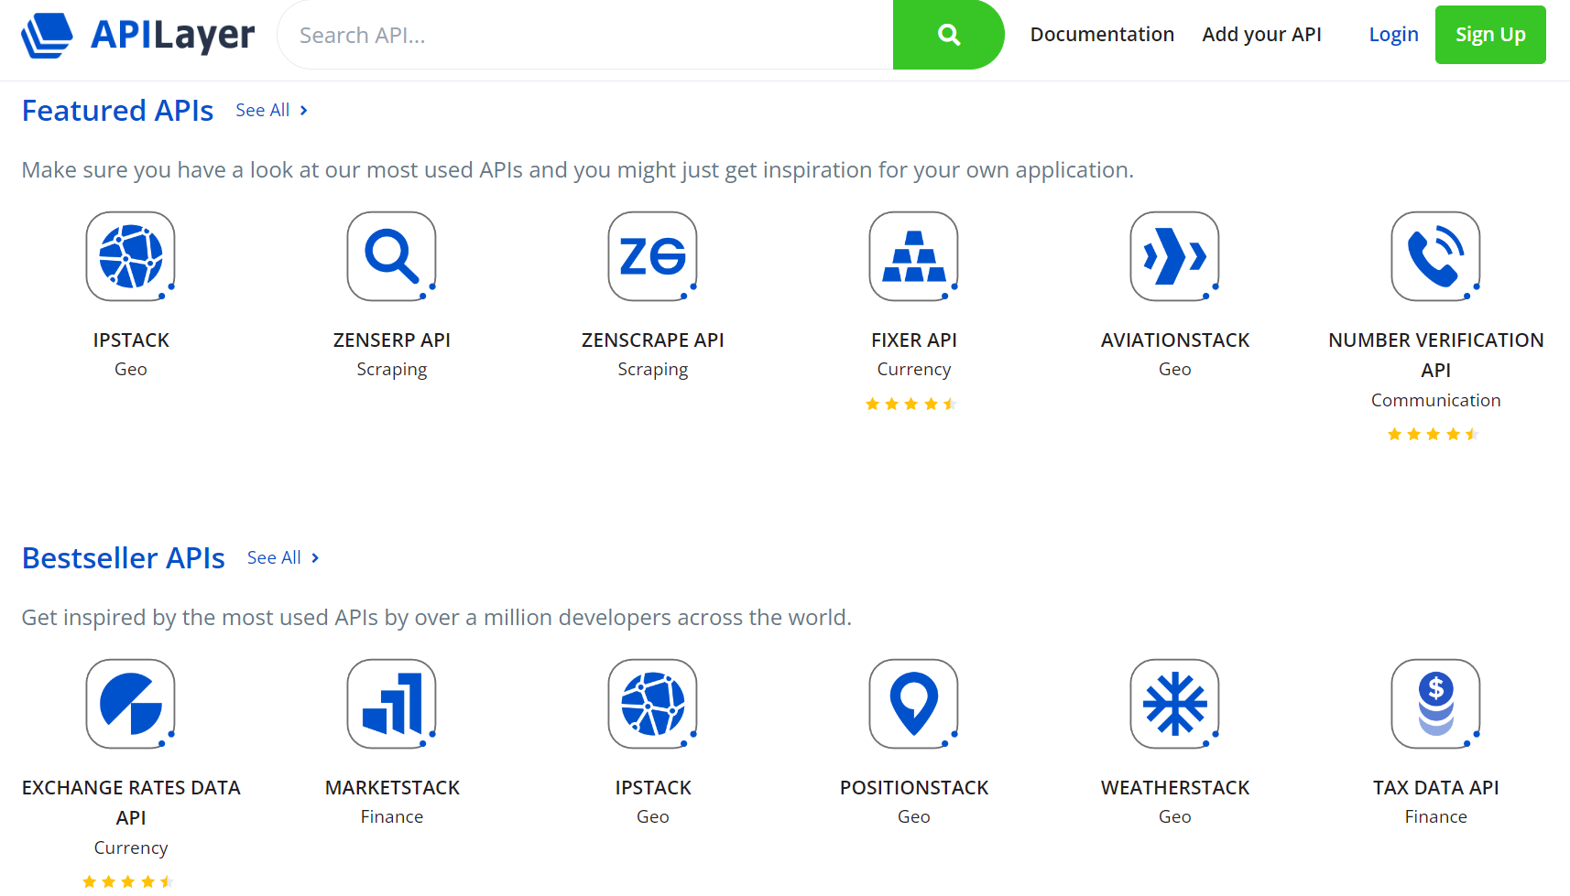This screenshot has width=1570, height=896.
Task: Open the EXCHANGE RATES DATA API pie icon
Action: pos(130,704)
